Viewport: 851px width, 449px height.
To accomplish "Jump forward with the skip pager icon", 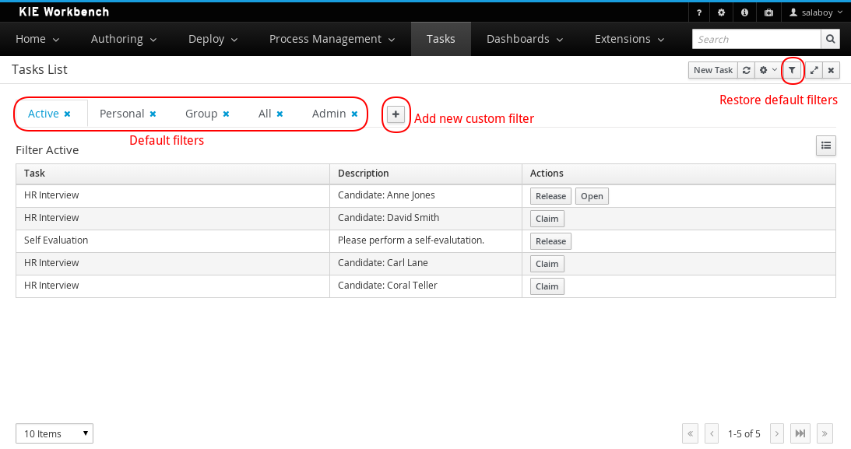I will pyautogui.click(x=800, y=433).
